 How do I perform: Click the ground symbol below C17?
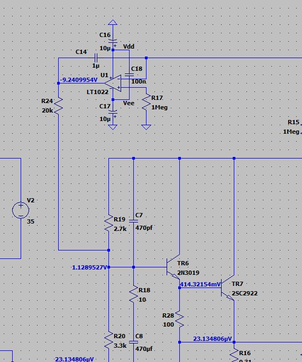(x=113, y=127)
